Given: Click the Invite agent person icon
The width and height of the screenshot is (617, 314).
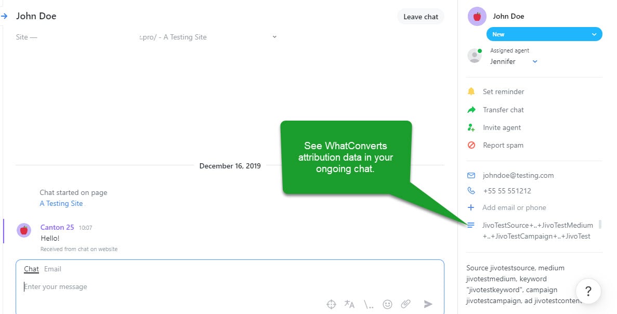Looking at the screenshot, I should (x=471, y=127).
